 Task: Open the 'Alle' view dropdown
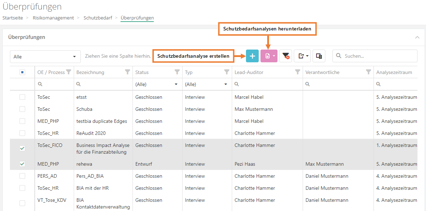tap(45, 57)
